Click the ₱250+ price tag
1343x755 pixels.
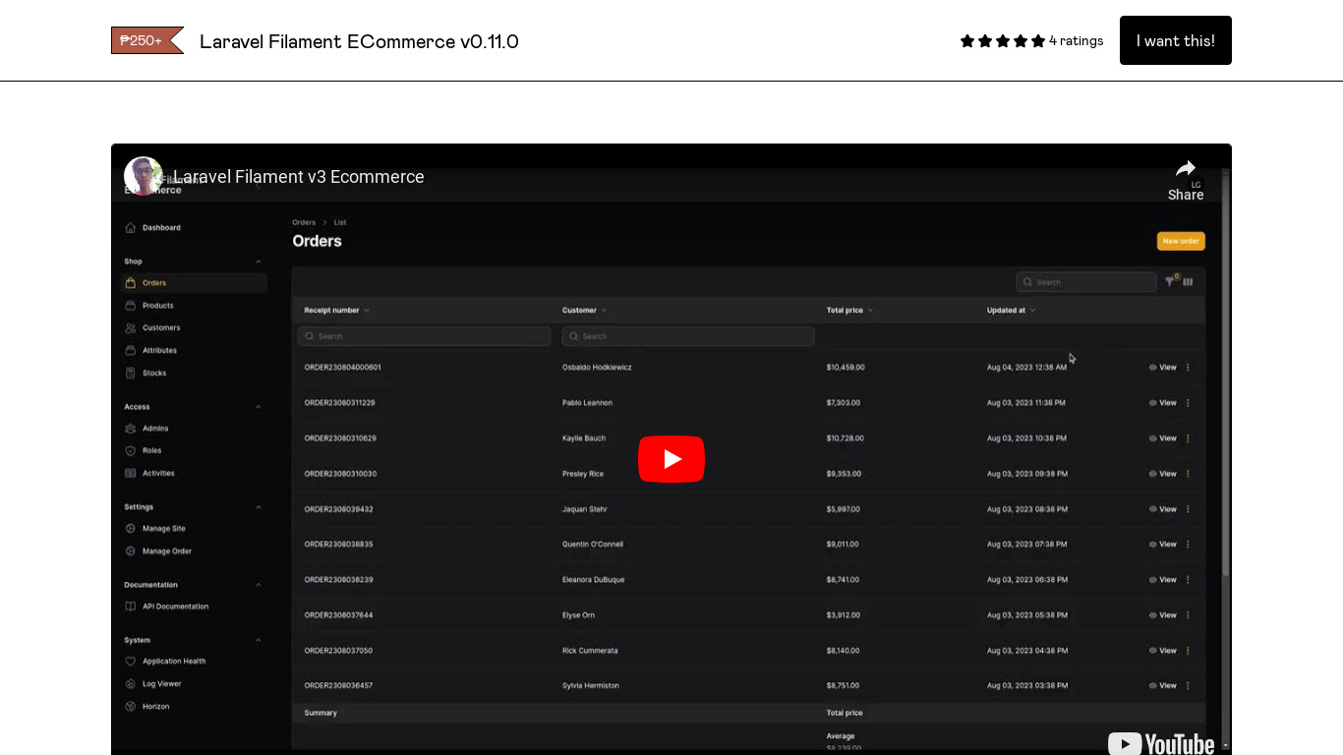tap(147, 40)
